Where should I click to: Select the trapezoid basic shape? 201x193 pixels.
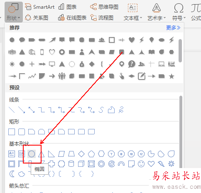click(71, 154)
